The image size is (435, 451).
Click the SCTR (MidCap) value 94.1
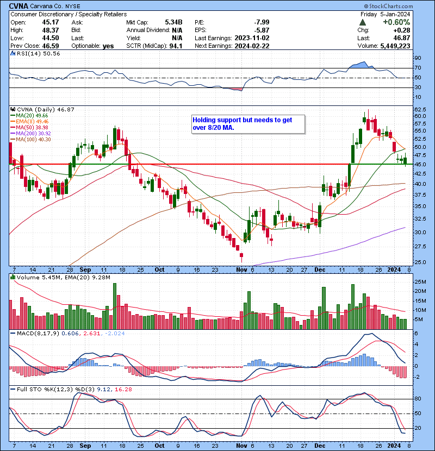click(x=176, y=46)
